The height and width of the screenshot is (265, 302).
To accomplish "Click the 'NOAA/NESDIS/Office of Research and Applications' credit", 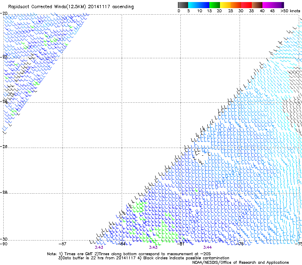I will 240,263.
